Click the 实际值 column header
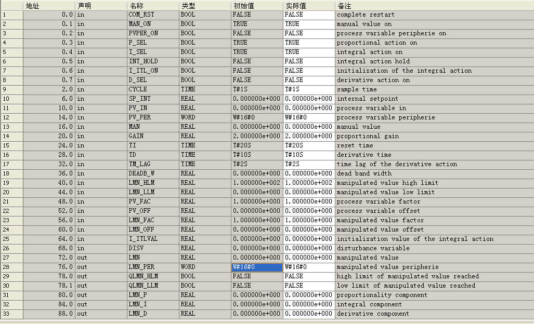Image resolution: width=534 pixels, height=324 pixels. 309,5
